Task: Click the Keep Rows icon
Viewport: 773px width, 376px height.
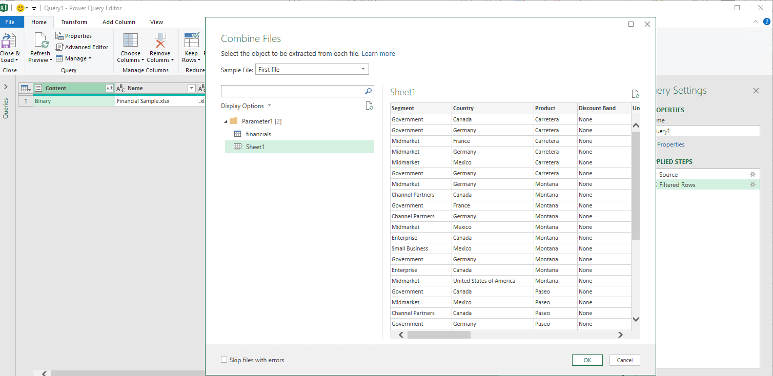Action: [191, 40]
